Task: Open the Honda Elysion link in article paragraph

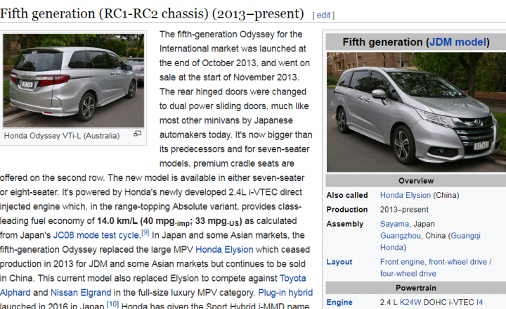Action: point(224,250)
